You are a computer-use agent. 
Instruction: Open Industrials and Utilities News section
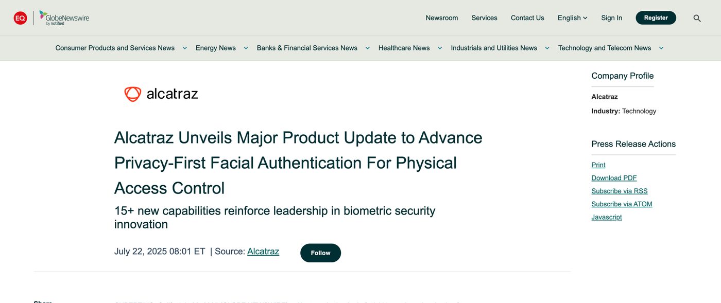pyautogui.click(x=493, y=48)
